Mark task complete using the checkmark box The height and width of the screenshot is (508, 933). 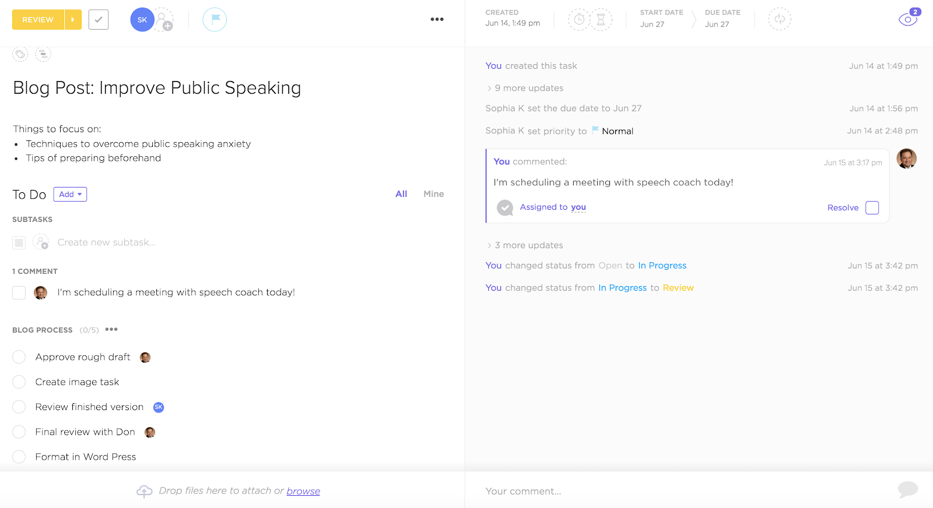99,20
